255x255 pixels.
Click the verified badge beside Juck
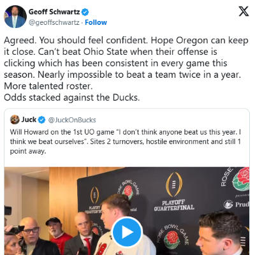pyautogui.click(x=41, y=120)
